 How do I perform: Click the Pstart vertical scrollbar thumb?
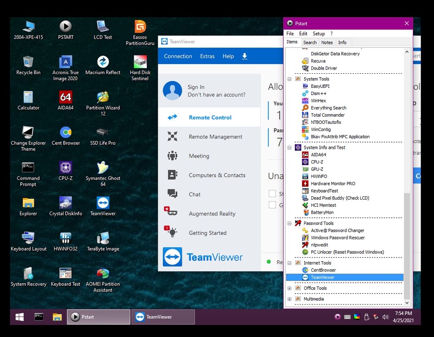(x=407, y=246)
